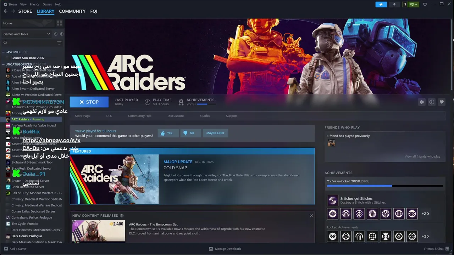This screenshot has height=255, width=454.
Task: Show +20 more unlocked achievements
Action: tap(425, 214)
